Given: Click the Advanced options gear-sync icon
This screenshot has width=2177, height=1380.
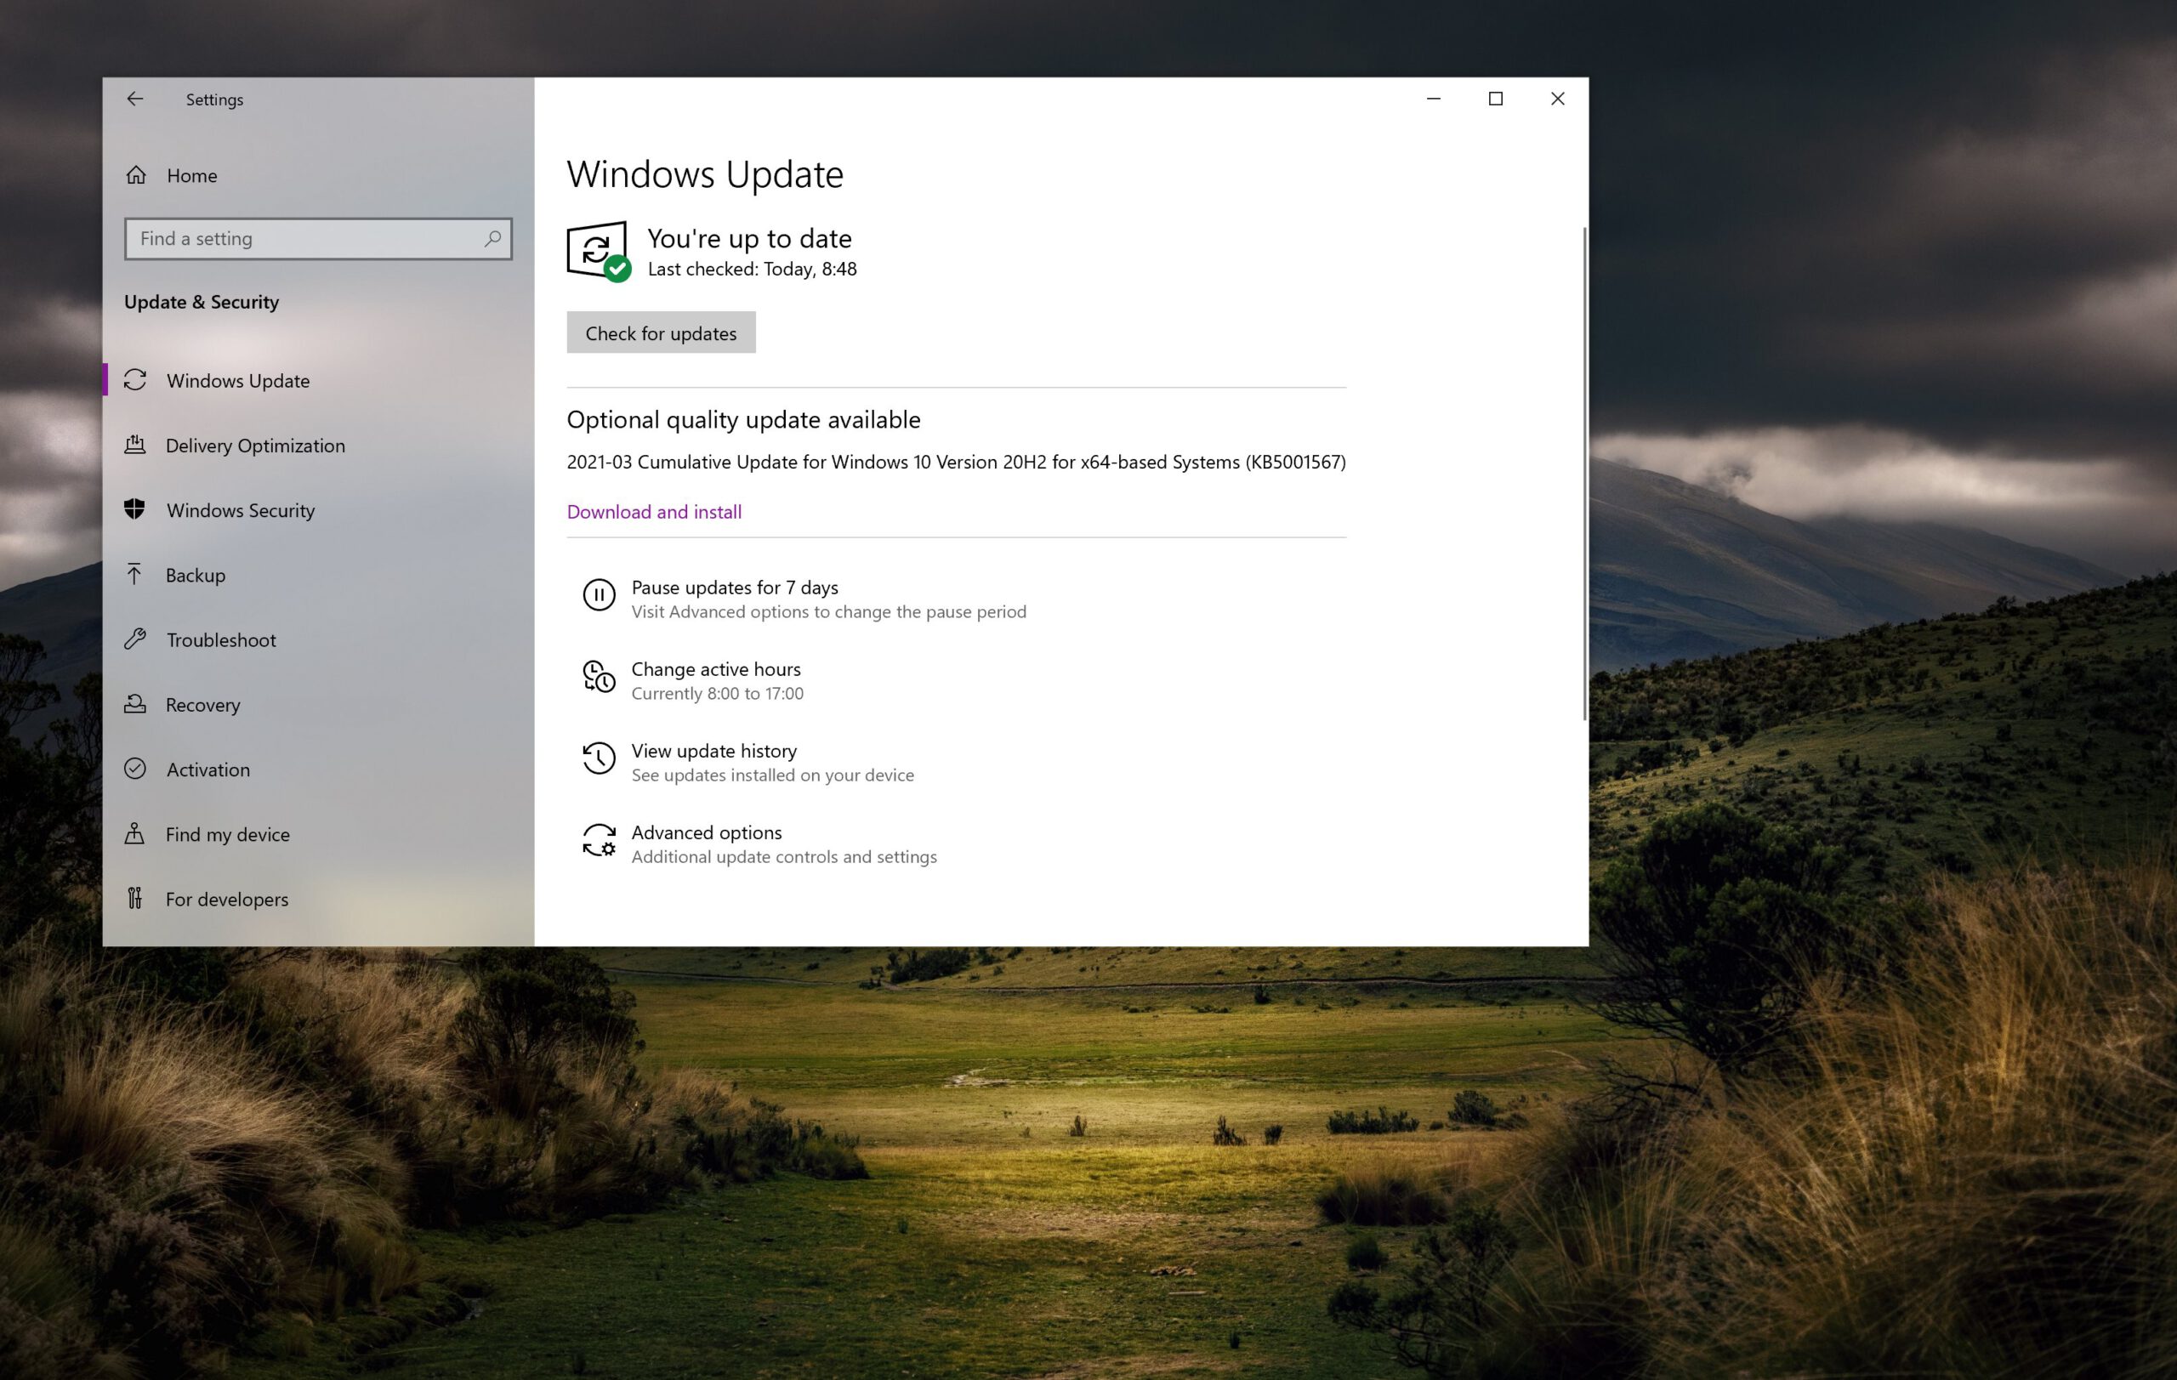Looking at the screenshot, I should click(x=599, y=840).
